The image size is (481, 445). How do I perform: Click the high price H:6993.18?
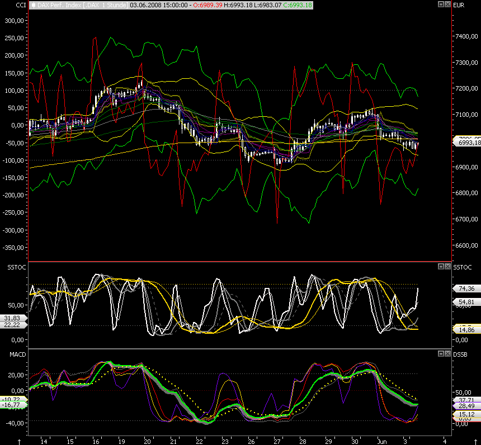(x=238, y=5)
